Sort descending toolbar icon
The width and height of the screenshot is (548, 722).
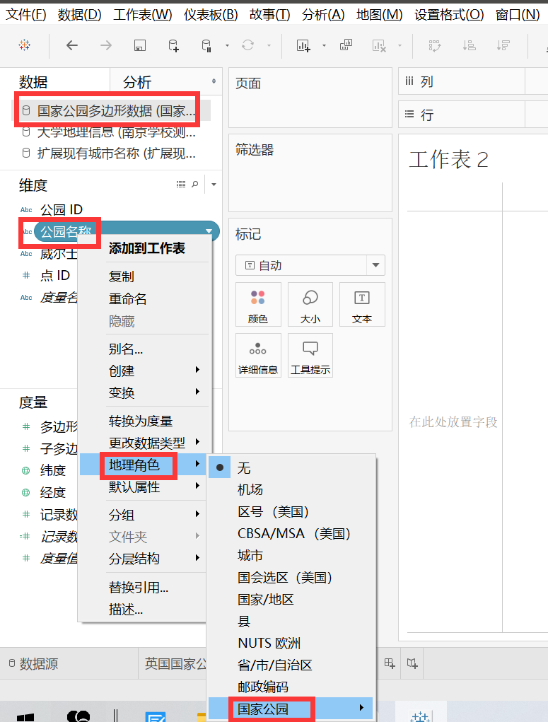pyautogui.click(x=503, y=45)
